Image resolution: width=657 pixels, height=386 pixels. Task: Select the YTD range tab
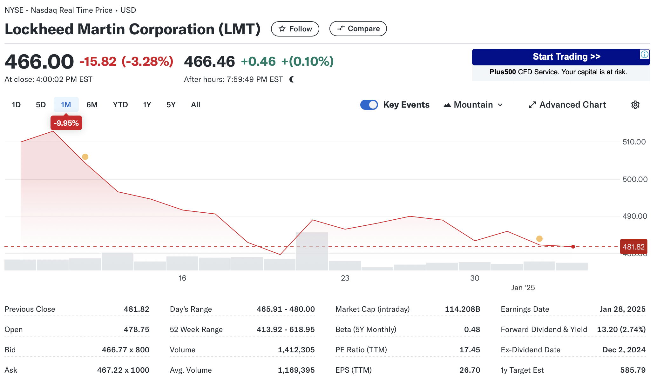coord(120,105)
